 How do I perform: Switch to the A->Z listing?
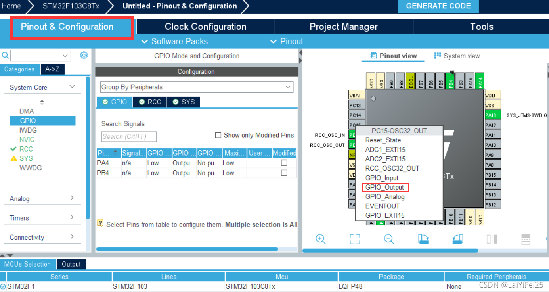[x=52, y=69]
